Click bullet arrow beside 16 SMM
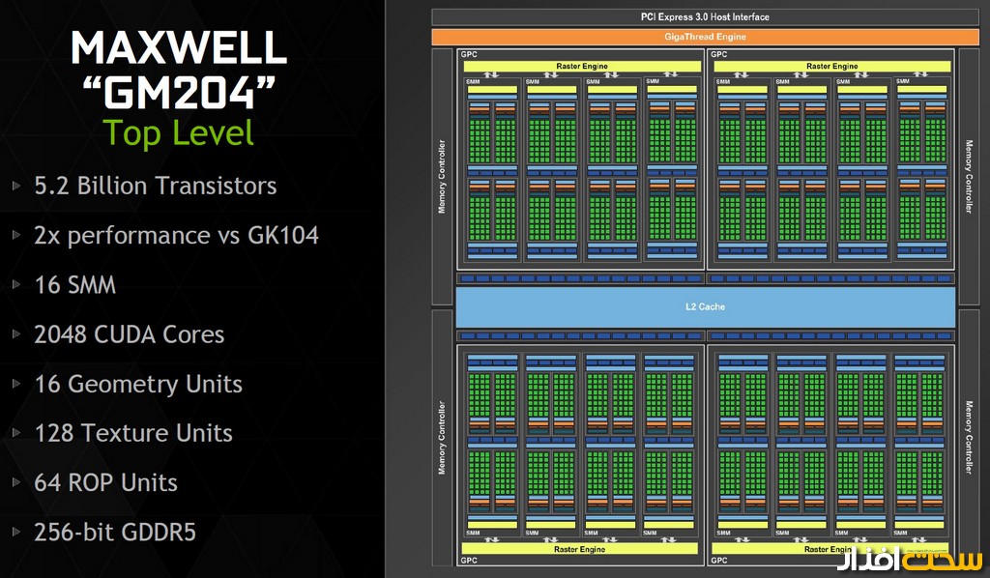The width and height of the screenshot is (990, 578). coord(16,284)
